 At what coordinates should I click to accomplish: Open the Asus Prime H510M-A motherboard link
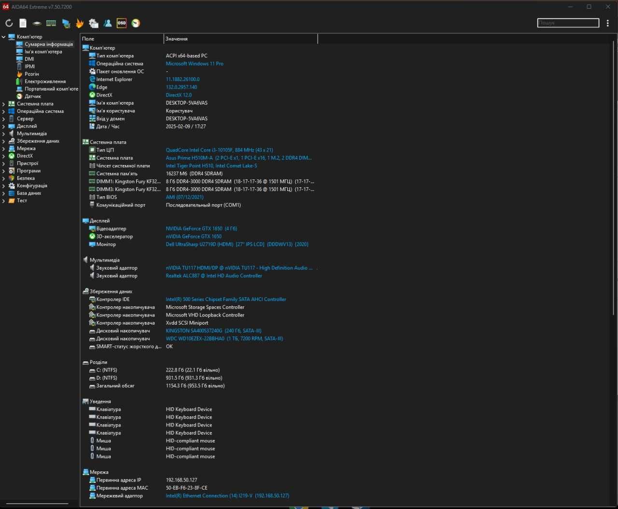[x=239, y=158]
